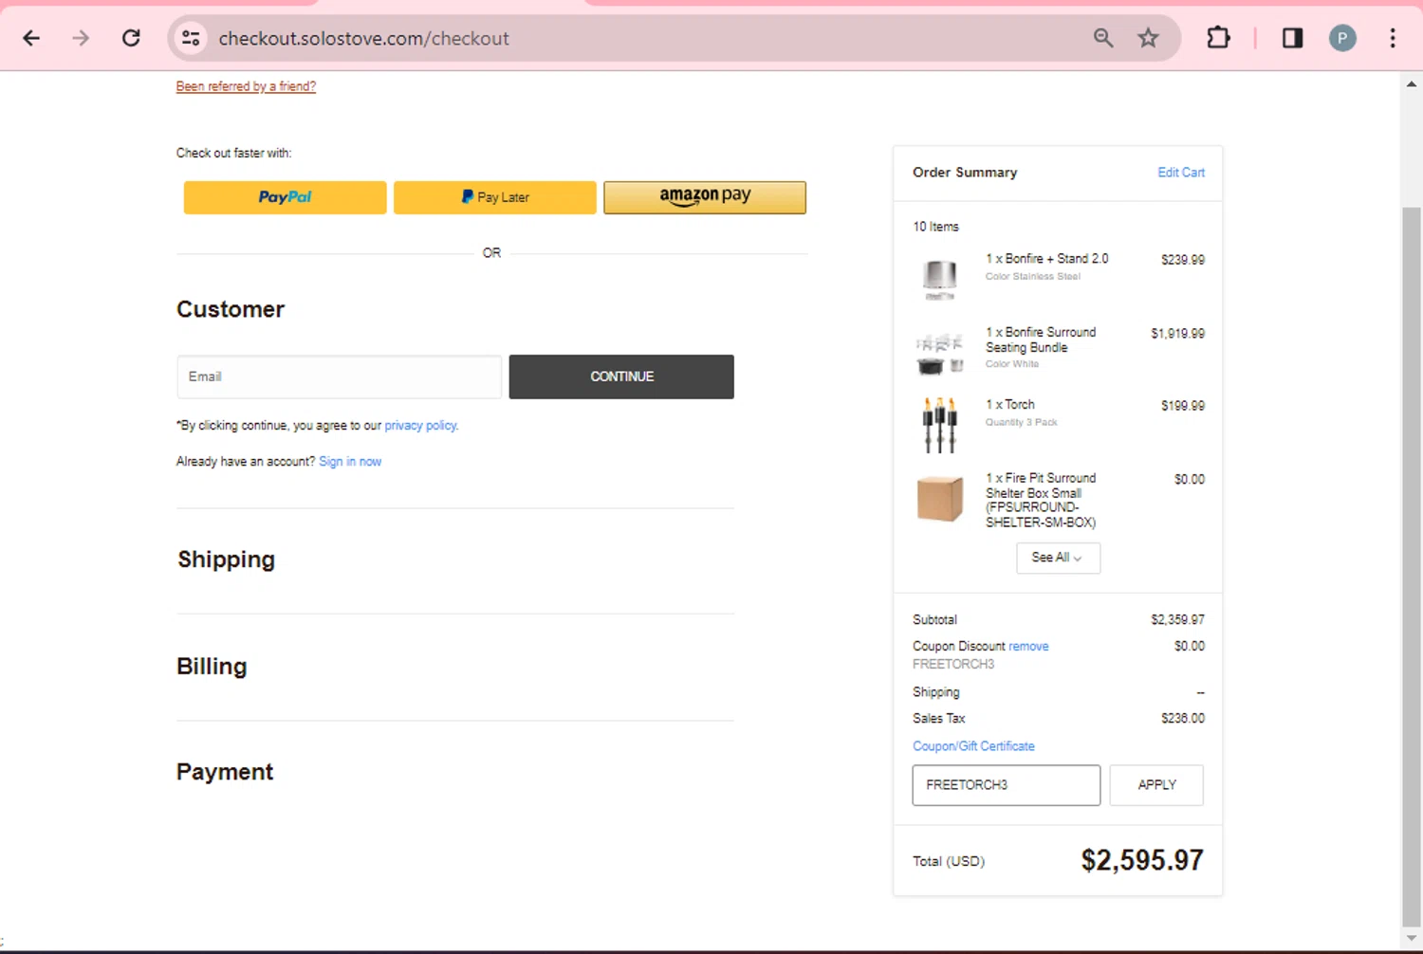Click the zoom magnifier icon
Screen dimensions: 1423x954
tap(1102, 38)
